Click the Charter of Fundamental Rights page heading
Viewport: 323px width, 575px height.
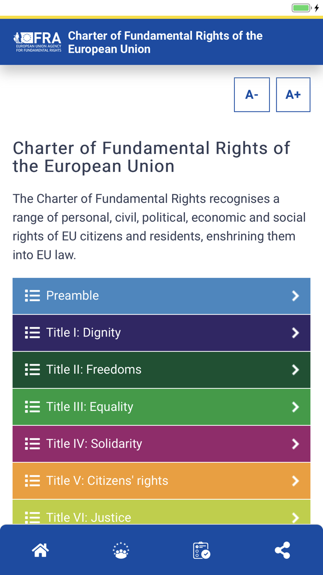pyautogui.click(x=151, y=157)
